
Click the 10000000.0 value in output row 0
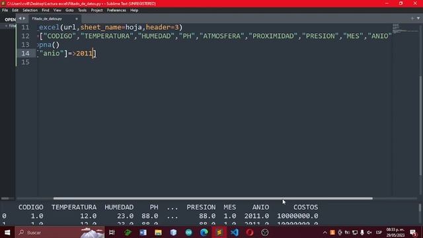pos(297,216)
